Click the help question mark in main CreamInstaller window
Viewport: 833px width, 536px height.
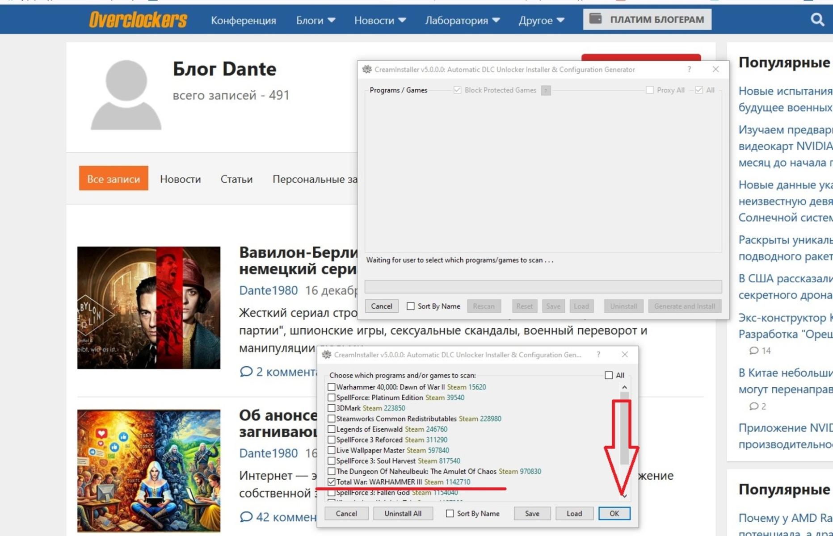(x=689, y=69)
